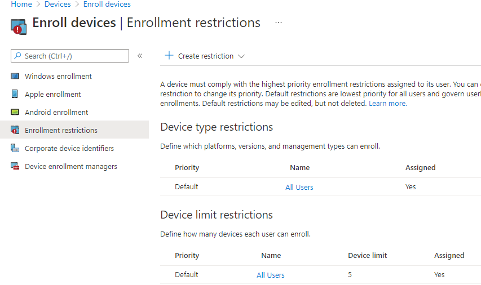The image size is (481, 285).
Task: Open the Learn more link
Action: [x=387, y=104]
